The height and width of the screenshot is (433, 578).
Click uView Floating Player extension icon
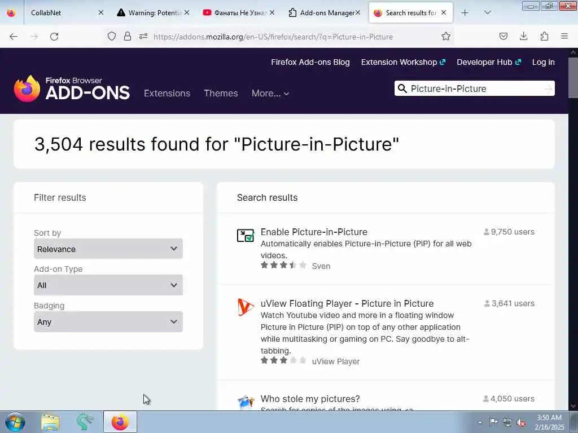pos(246,307)
